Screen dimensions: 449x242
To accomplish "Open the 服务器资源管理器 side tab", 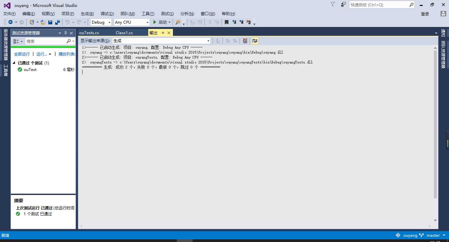I will [6, 44].
